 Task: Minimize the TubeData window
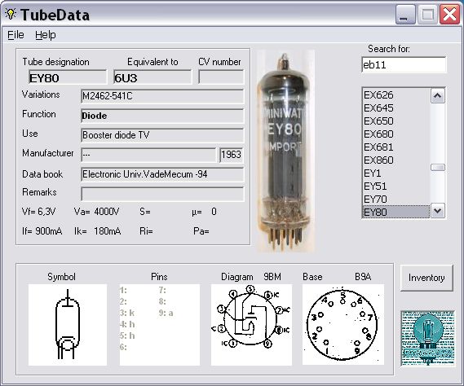pyautogui.click(x=405, y=15)
